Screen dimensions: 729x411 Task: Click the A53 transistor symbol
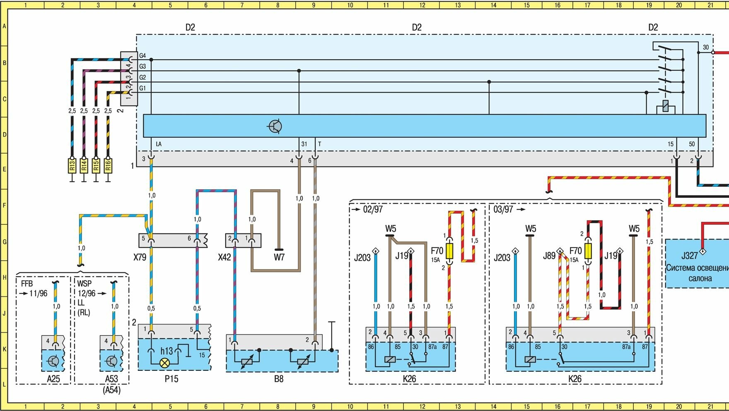111,361
